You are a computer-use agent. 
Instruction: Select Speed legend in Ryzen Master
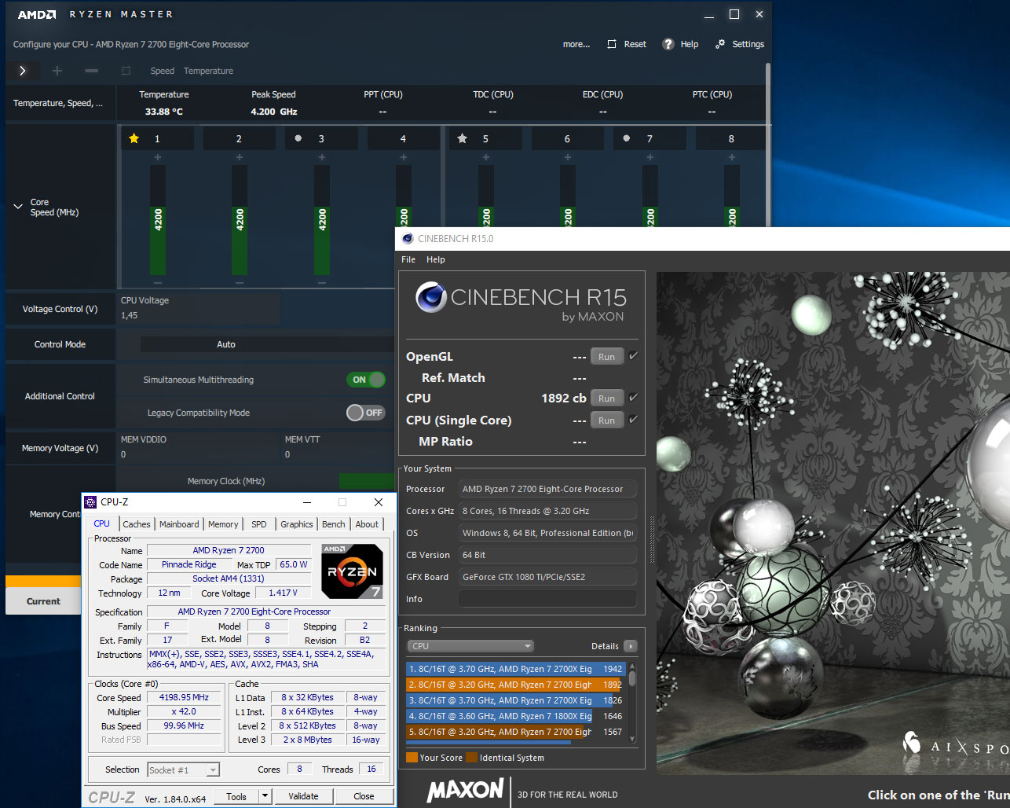[x=163, y=71]
